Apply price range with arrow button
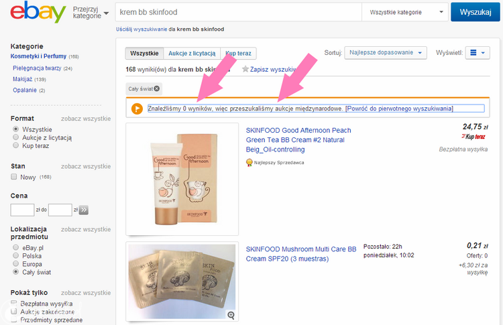This screenshot has height=325, width=503. (x=83, y=210)
